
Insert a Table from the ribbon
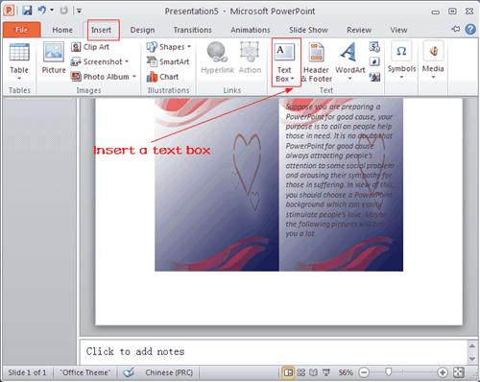click(19, 61)
